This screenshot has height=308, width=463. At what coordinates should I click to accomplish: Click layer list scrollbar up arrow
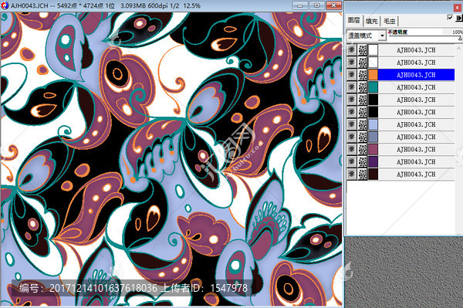(458, 48)
